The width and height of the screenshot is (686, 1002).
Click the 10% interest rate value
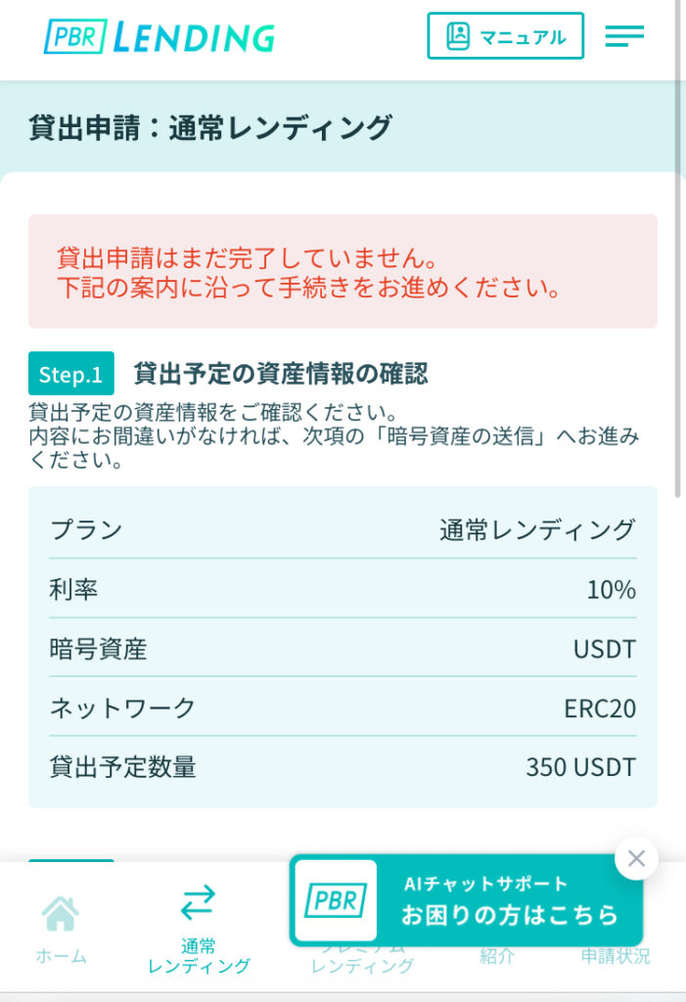(611, 590)
